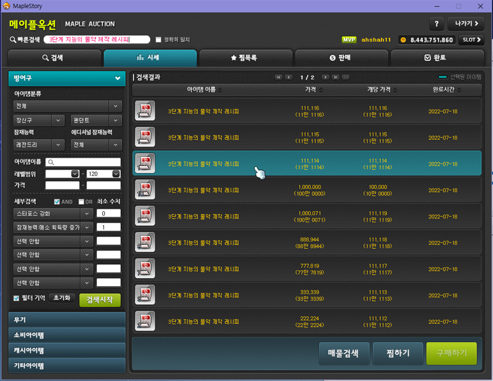Sort results by 아이템 이름 arrow

pyautogui.click(x=220, y=90)
